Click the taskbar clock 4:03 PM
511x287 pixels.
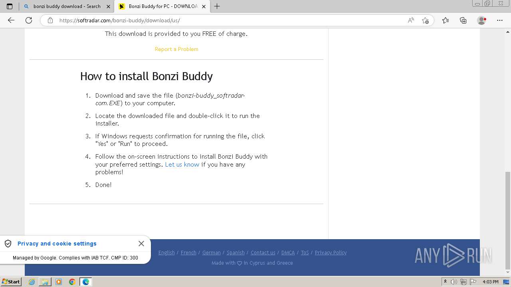point(490,282)
